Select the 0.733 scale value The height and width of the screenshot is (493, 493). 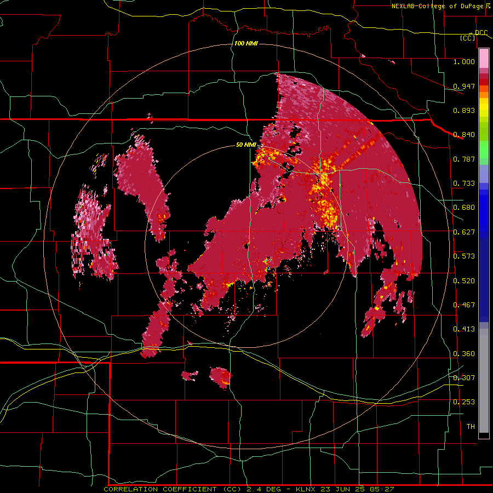click(x=464, y=184)
